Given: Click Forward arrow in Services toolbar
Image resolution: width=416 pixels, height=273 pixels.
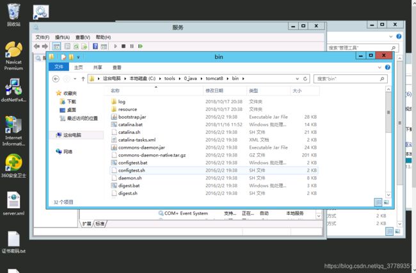Looking at the screenshot, I should click(x=45, y=46).
